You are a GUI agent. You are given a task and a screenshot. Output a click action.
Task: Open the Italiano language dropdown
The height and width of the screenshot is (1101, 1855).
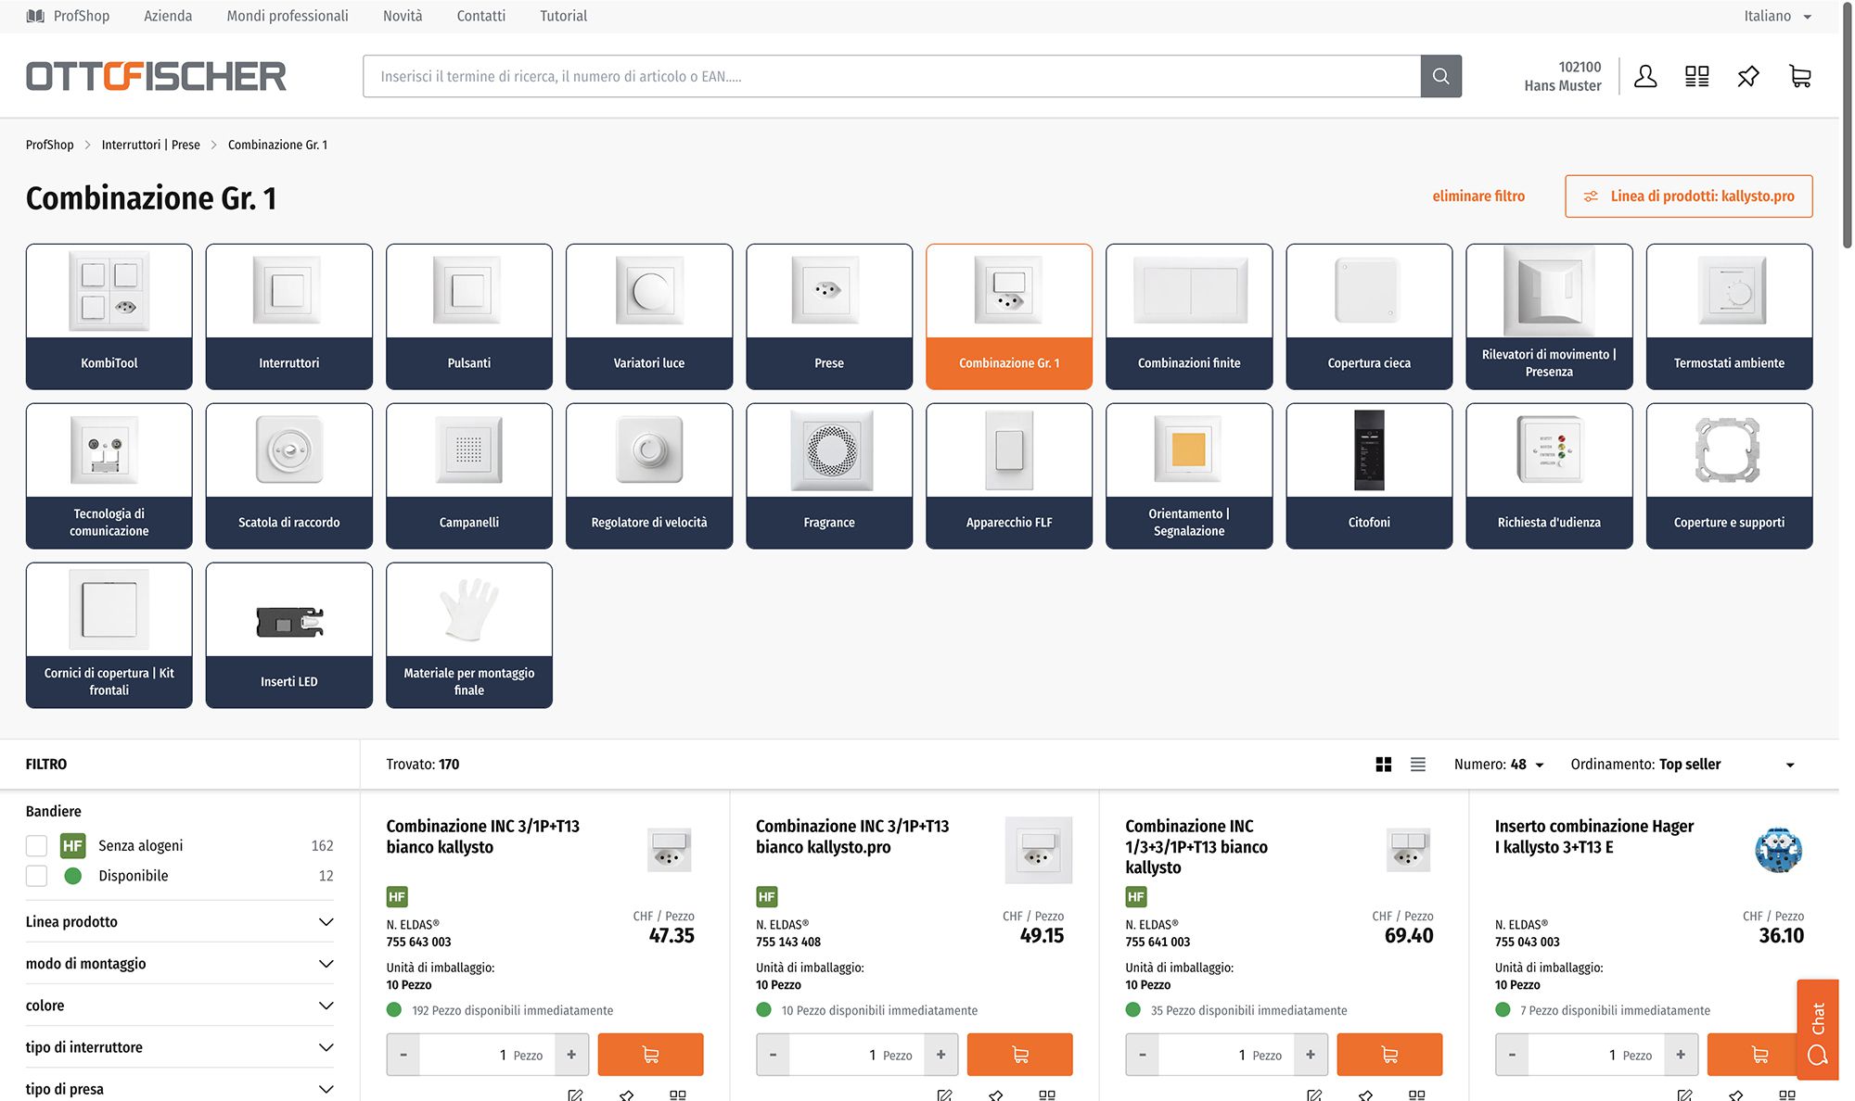pyautogui.click(x=1776, y=16)
